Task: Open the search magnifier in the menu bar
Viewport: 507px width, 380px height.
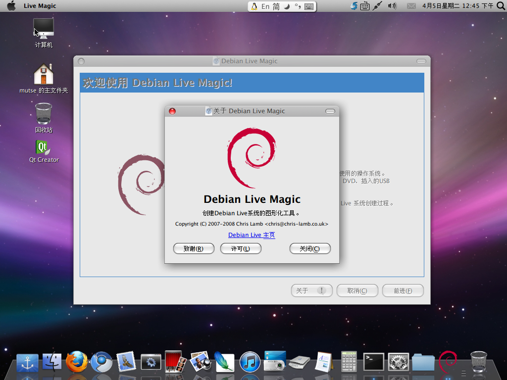Action: pyautogui.click(x=501, y=6)
